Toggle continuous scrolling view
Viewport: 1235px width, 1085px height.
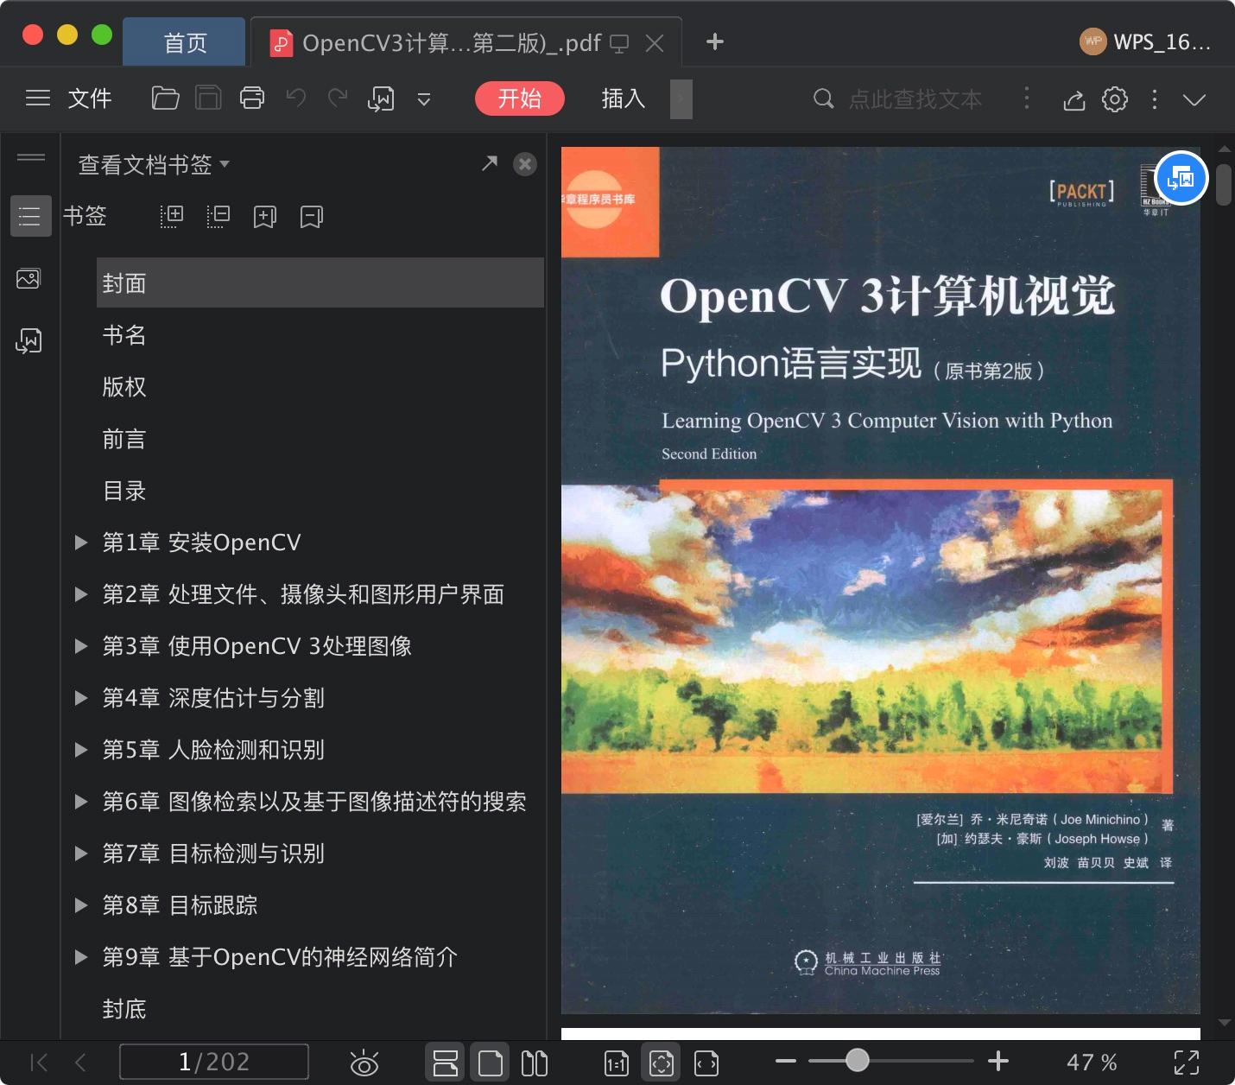[446, 1063]
